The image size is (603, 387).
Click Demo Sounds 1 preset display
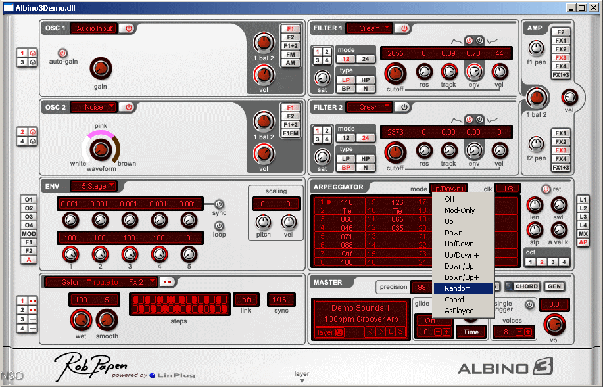[360, 308]
